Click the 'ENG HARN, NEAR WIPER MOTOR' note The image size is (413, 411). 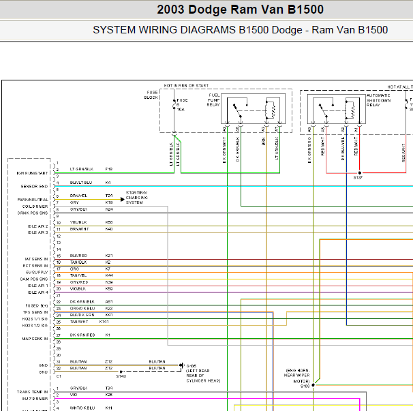click(x=297, y=376)
